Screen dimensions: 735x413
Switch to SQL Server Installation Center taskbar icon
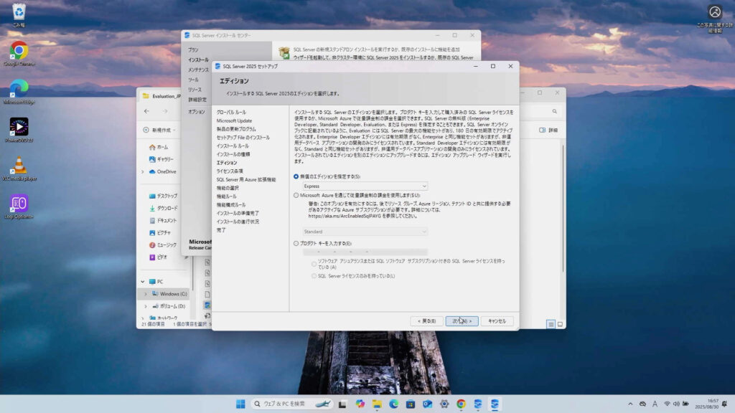click(x=478, y=404)
